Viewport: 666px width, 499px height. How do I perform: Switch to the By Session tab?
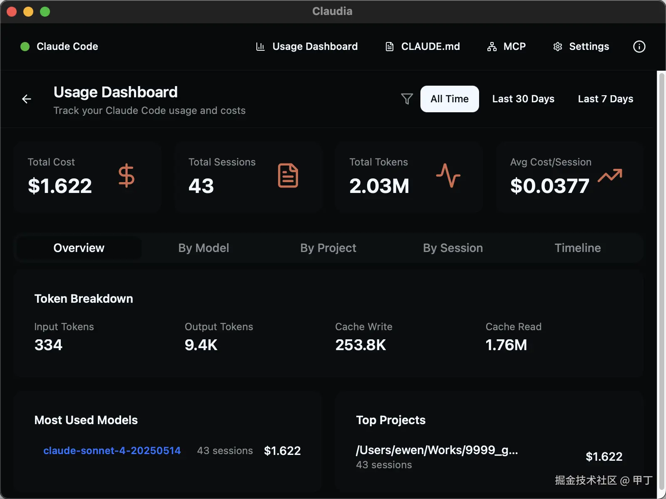point(453,248)
